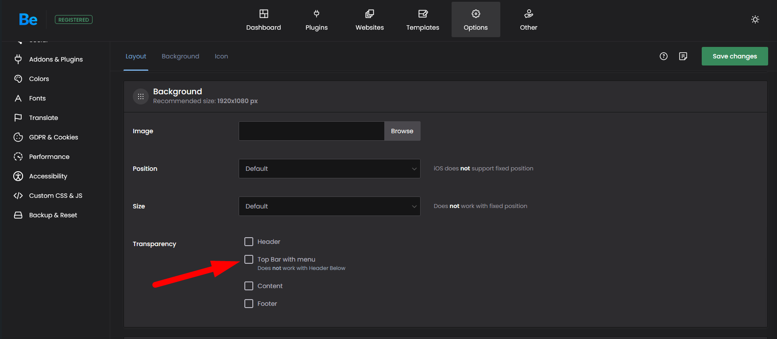Switch to the Background tab

(181, 56)
